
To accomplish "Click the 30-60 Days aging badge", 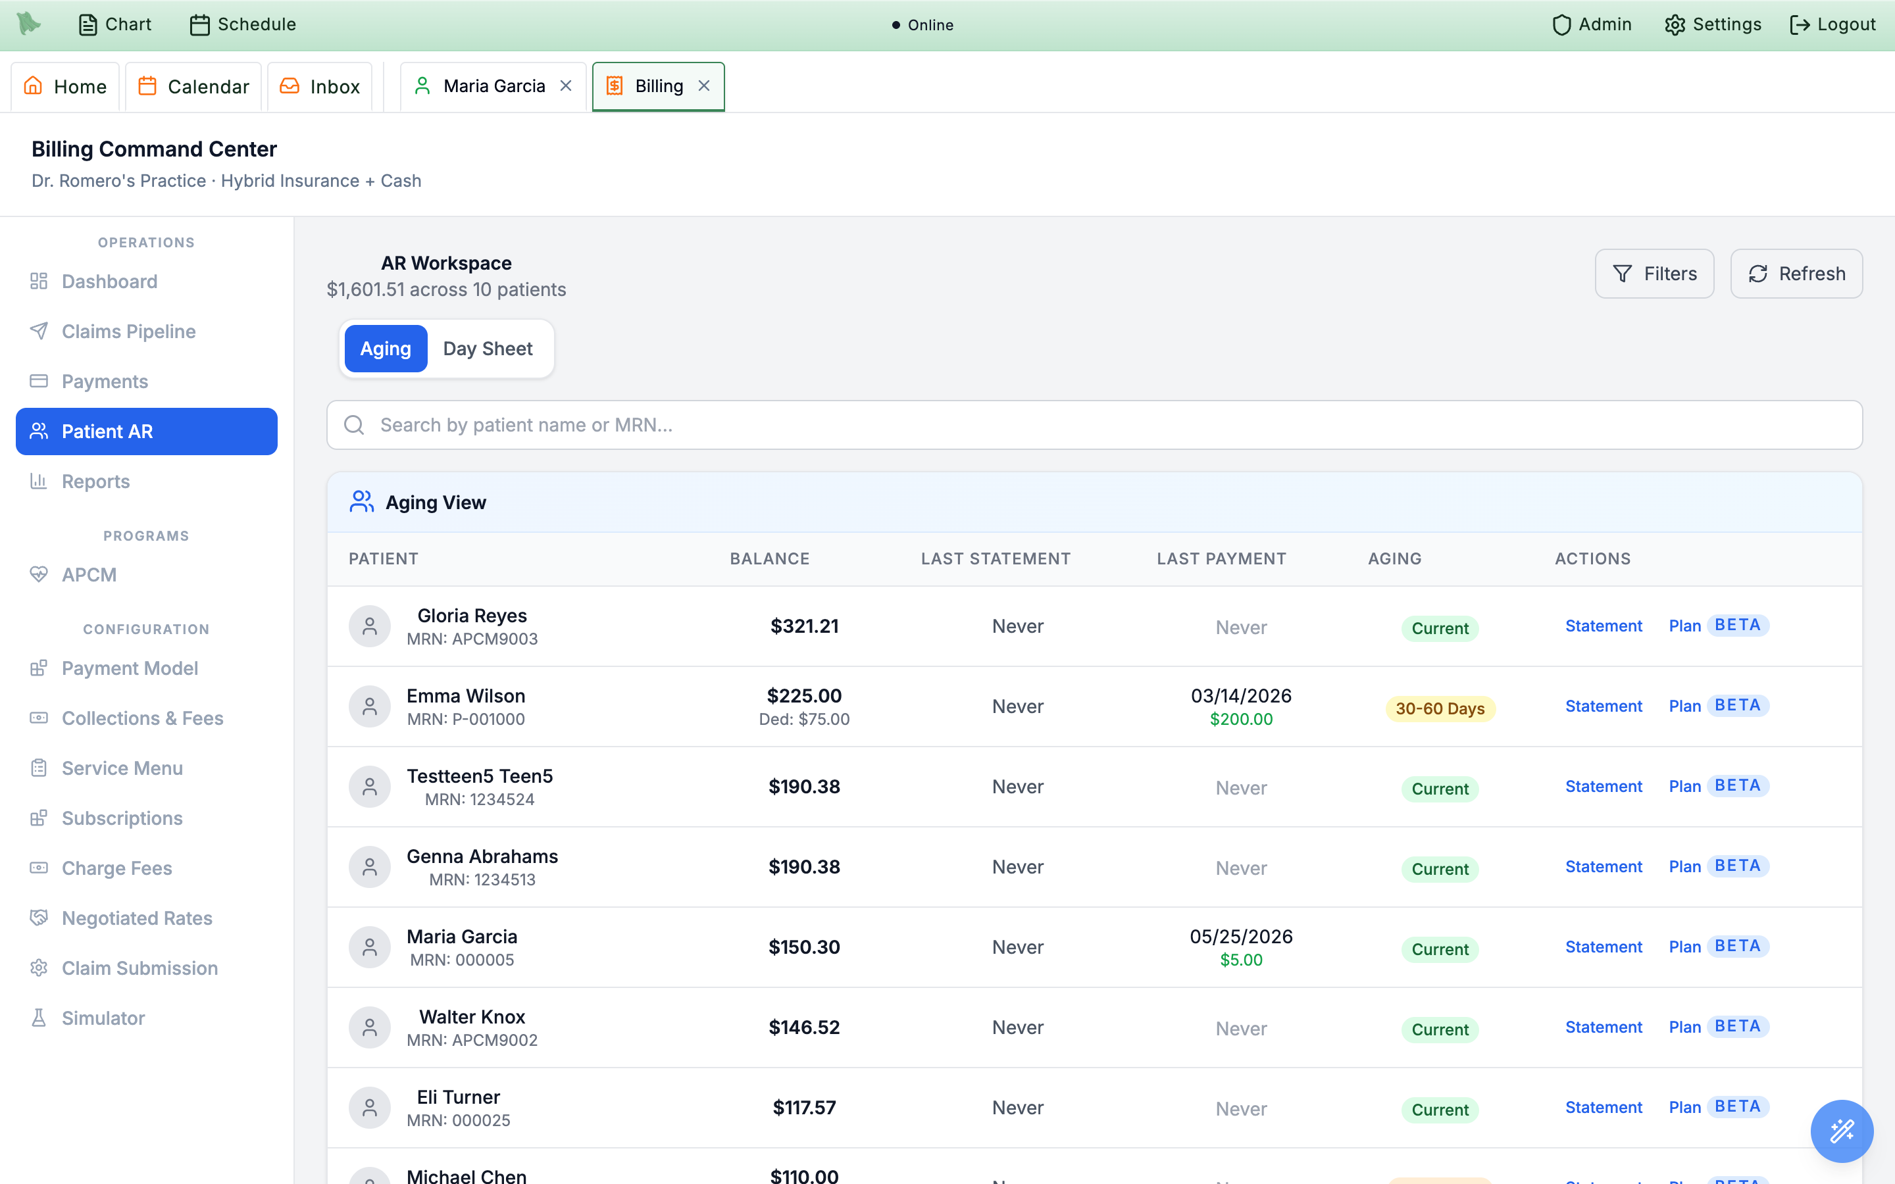I will 1440,708.
